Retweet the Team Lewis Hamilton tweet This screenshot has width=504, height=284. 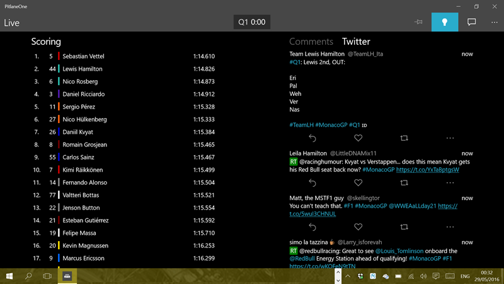pyautogui.click(x=404, y=138)
